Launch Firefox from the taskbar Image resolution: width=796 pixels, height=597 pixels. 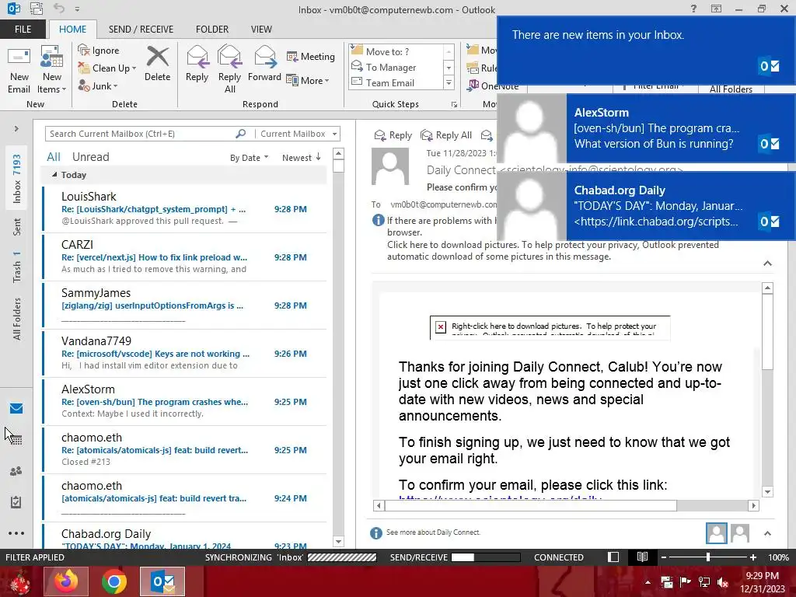pyautogui.click(x=66, y=581)
